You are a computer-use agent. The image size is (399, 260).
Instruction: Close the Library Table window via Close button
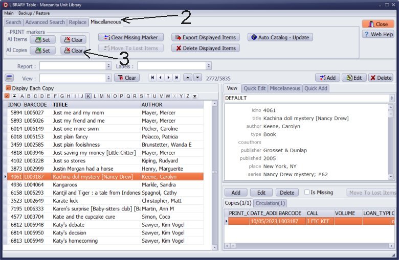tap(378, 24)
